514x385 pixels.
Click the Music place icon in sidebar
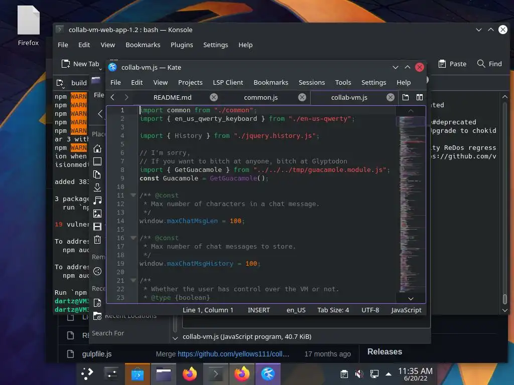click(97, 201)
